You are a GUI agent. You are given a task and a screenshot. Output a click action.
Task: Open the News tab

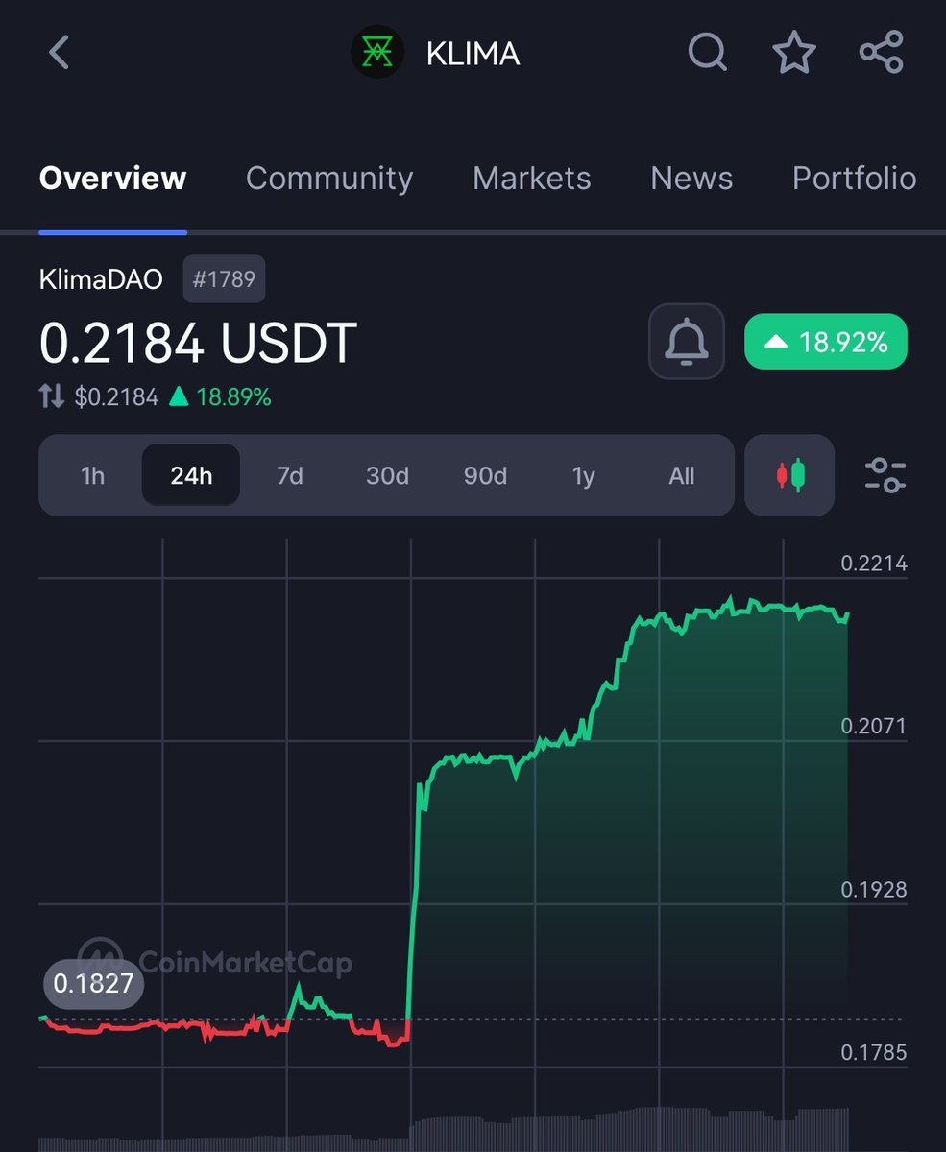pyautogui.click(x=691, y=179)
